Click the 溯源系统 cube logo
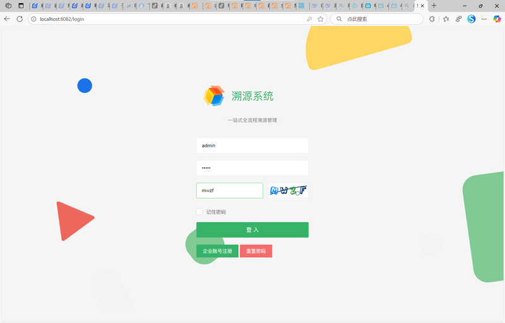 click(214, 95)
